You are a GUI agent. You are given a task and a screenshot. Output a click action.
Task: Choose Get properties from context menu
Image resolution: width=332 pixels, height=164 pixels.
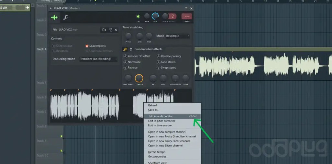point(172,157)
